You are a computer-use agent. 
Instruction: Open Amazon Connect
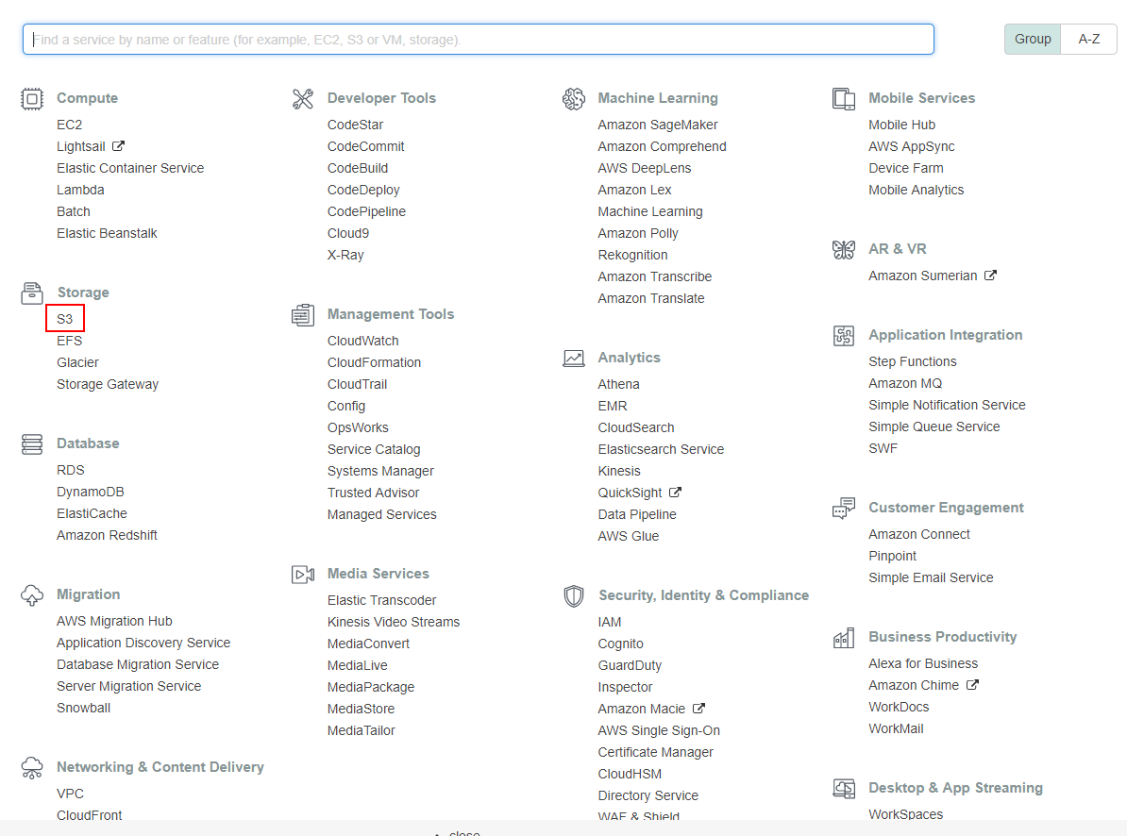[x=919, y=534]
